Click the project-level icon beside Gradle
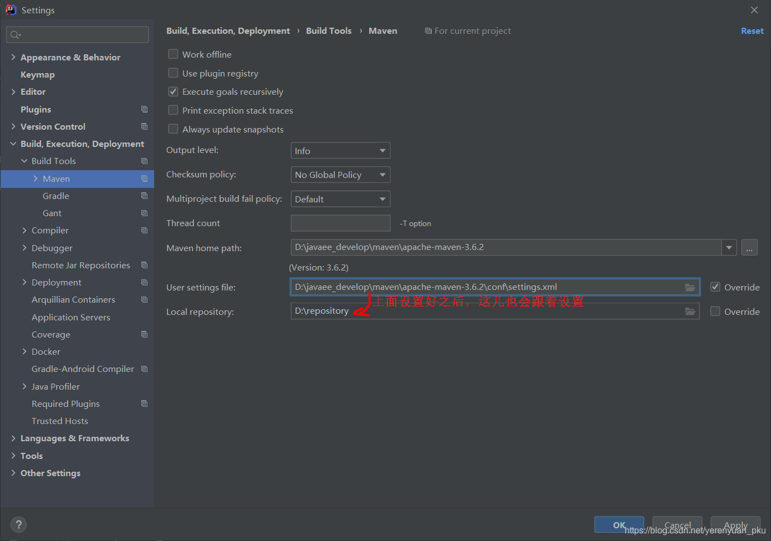The image size is (771, 541). click(144, 196)
